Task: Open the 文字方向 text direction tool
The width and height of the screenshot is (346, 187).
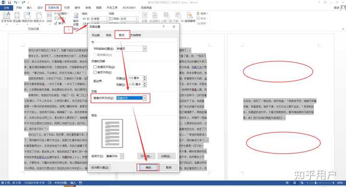Action: [x=6, y=18]
